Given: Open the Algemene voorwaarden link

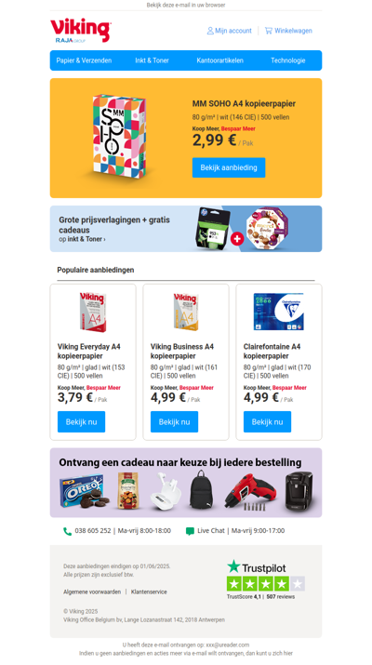Looking at the screenshot, I should (x=92, y=592).
